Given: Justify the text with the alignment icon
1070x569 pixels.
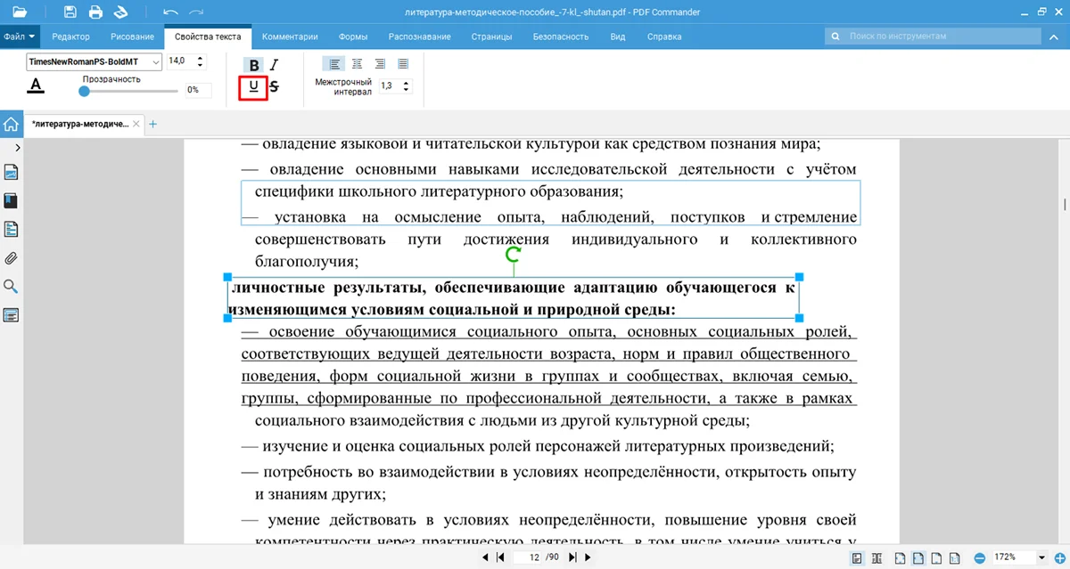Looking at the screenshot, I should click(403, 64).
